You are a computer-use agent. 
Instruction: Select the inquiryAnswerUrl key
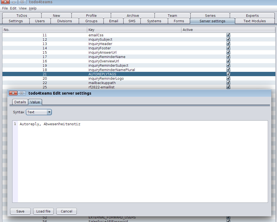(x=102, y=52)
